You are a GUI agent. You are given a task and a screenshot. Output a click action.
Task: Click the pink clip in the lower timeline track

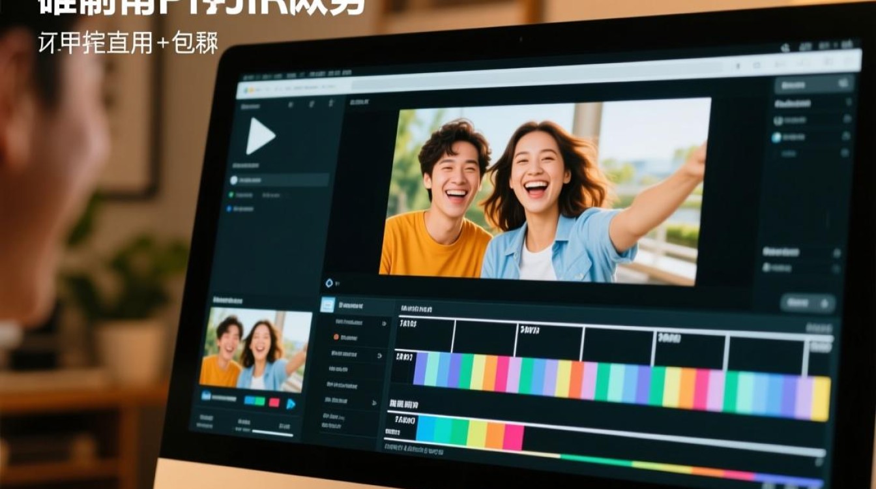pos(513,437)
